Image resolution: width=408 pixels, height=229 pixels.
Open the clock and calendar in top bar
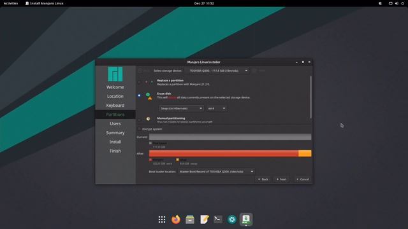(x=204, y=3)
